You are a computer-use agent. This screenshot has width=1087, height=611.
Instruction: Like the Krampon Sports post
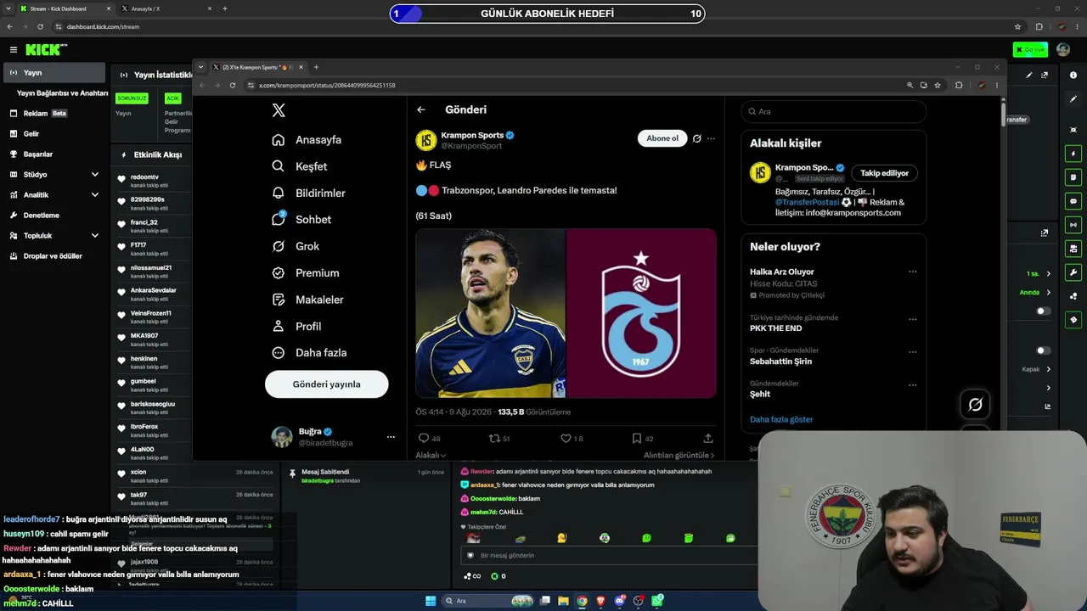click(566, 438)
